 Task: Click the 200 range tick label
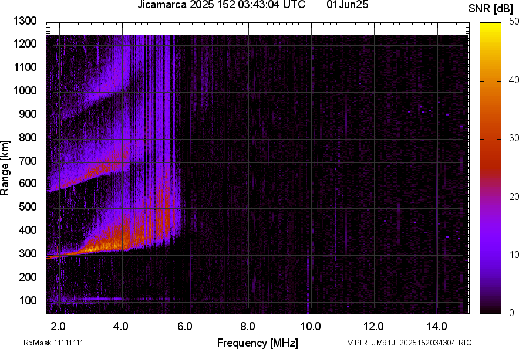coord(28,277)
